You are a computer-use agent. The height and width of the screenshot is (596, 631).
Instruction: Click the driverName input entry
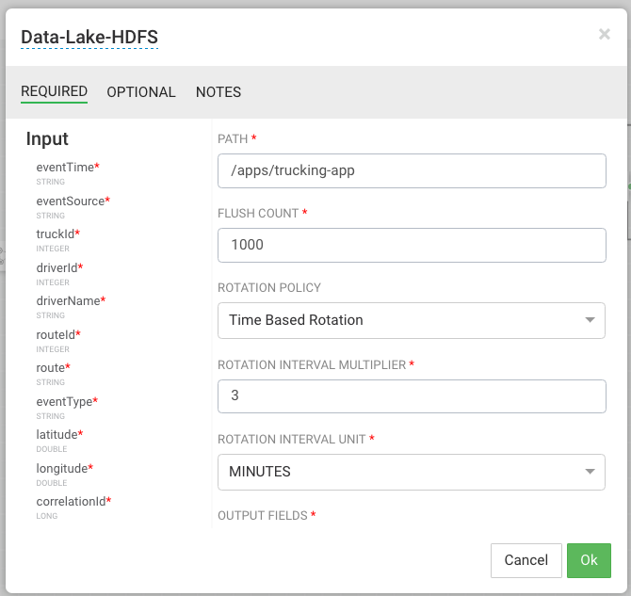(x=68, y=301)
